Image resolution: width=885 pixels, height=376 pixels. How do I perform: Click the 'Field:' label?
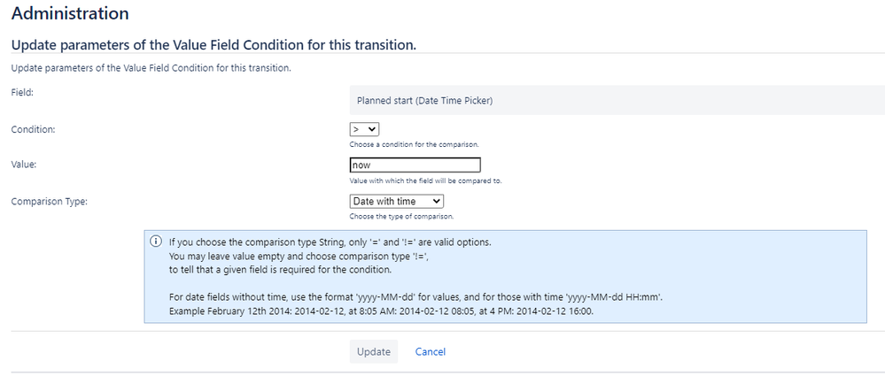[x=22, y=92]
